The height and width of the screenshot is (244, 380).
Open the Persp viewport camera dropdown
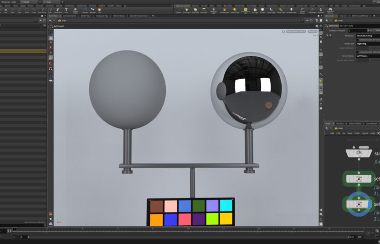click(x=313, y=31)
